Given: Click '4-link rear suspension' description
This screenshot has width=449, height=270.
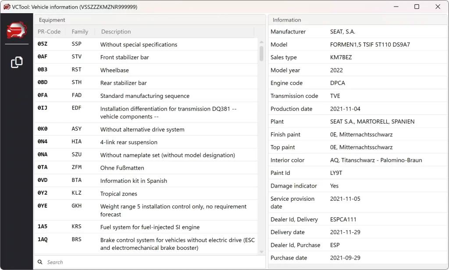Looking at the screenshot, I should 128,142.
